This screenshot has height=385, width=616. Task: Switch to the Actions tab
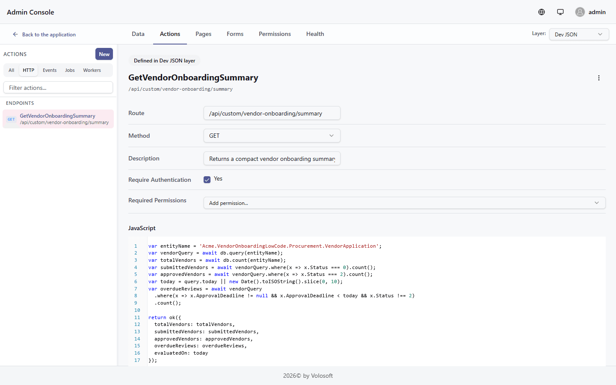(x=170, y=34)
